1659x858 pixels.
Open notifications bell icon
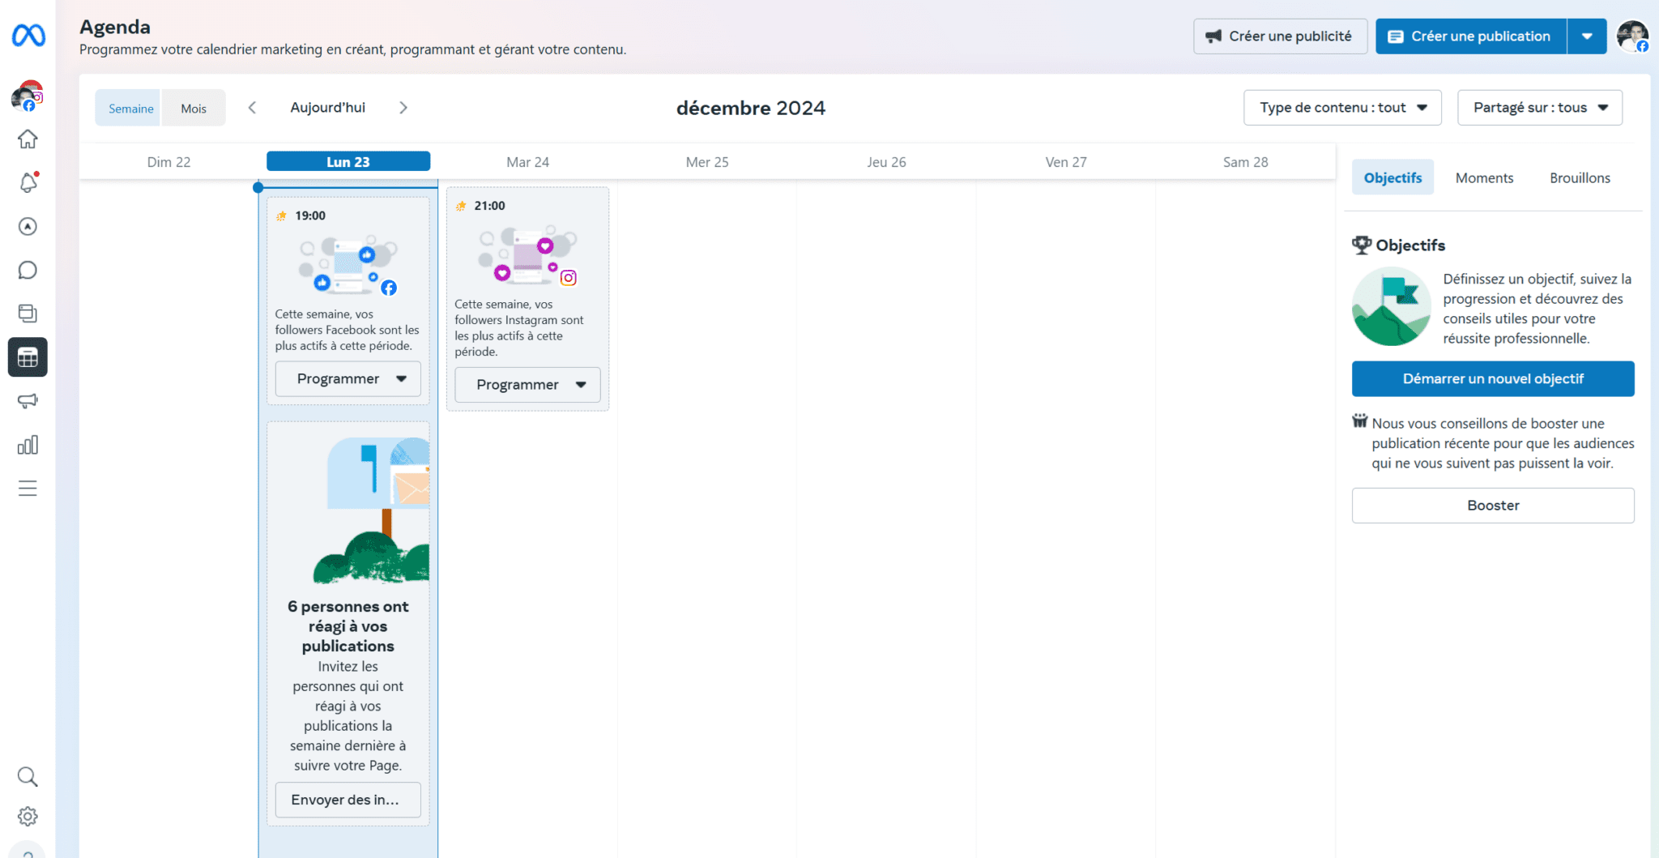[28, 183]
